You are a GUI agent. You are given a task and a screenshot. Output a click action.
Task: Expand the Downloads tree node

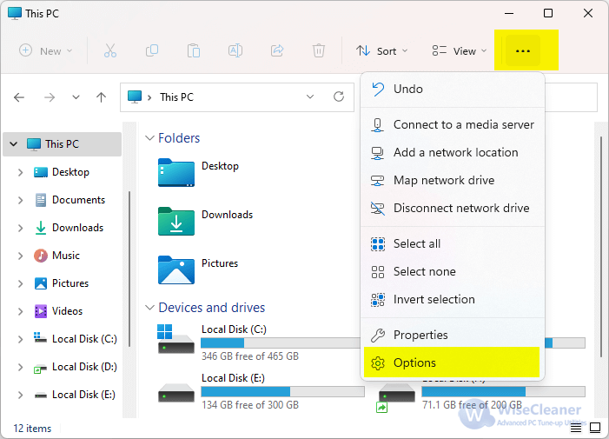click(x=20, y=228)
